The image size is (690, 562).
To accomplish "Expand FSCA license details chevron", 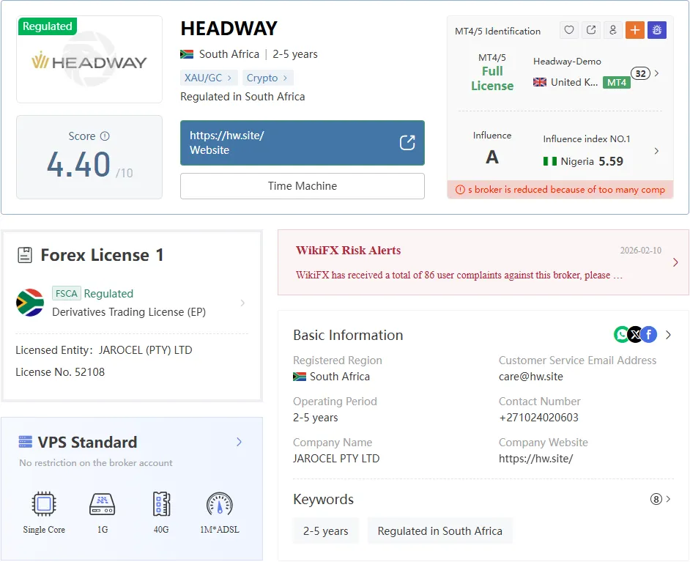I will point(242,303).
